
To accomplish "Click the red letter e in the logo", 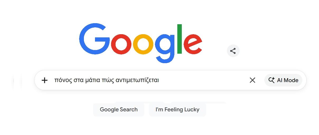I will (x=193, y=44).
